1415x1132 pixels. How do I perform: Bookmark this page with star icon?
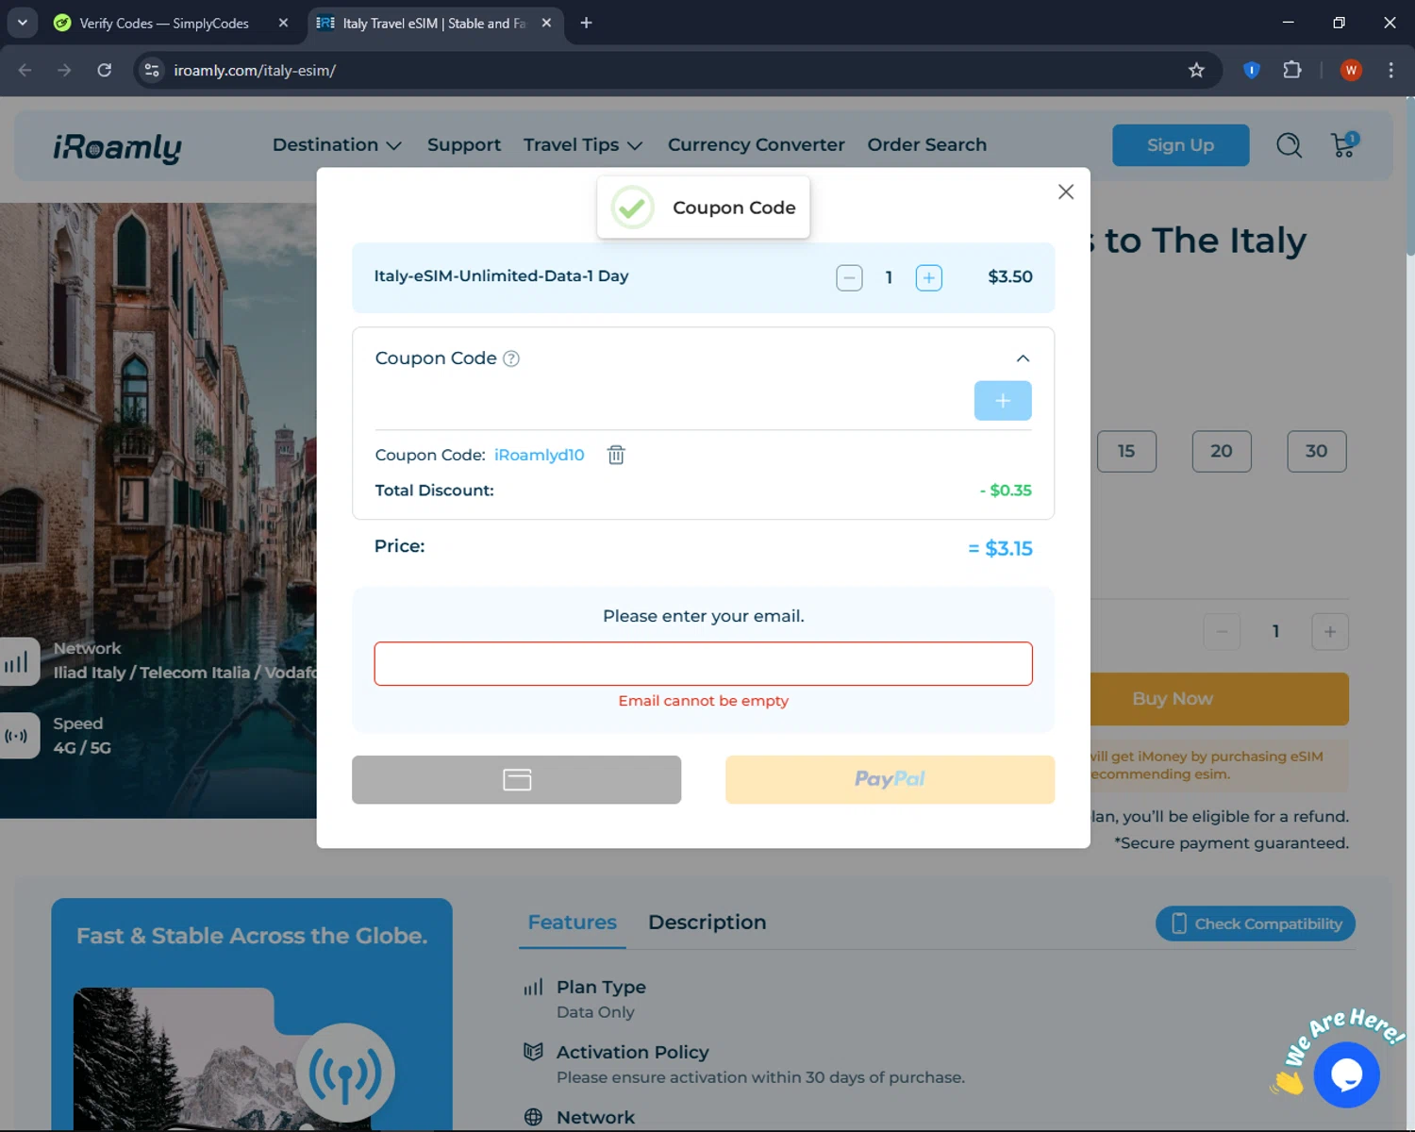(x=1196, y=70)
